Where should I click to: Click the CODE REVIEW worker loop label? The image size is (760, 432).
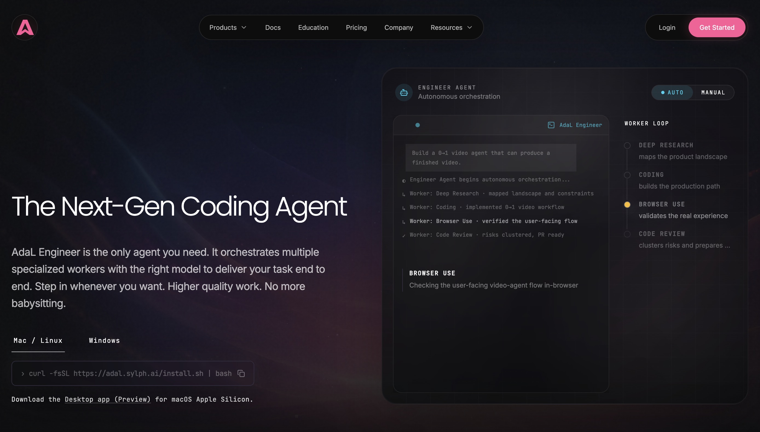[662, 234]
